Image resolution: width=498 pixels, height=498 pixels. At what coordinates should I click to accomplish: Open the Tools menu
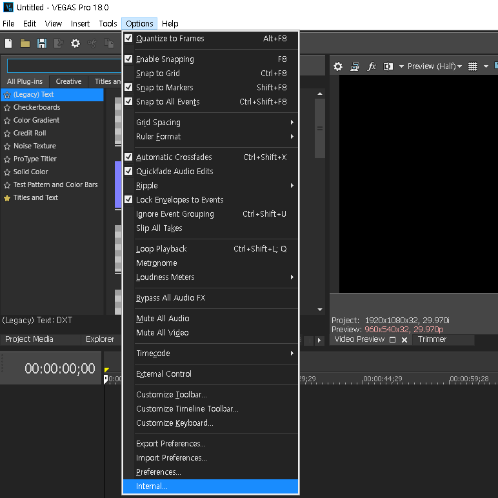pos(108,23)
